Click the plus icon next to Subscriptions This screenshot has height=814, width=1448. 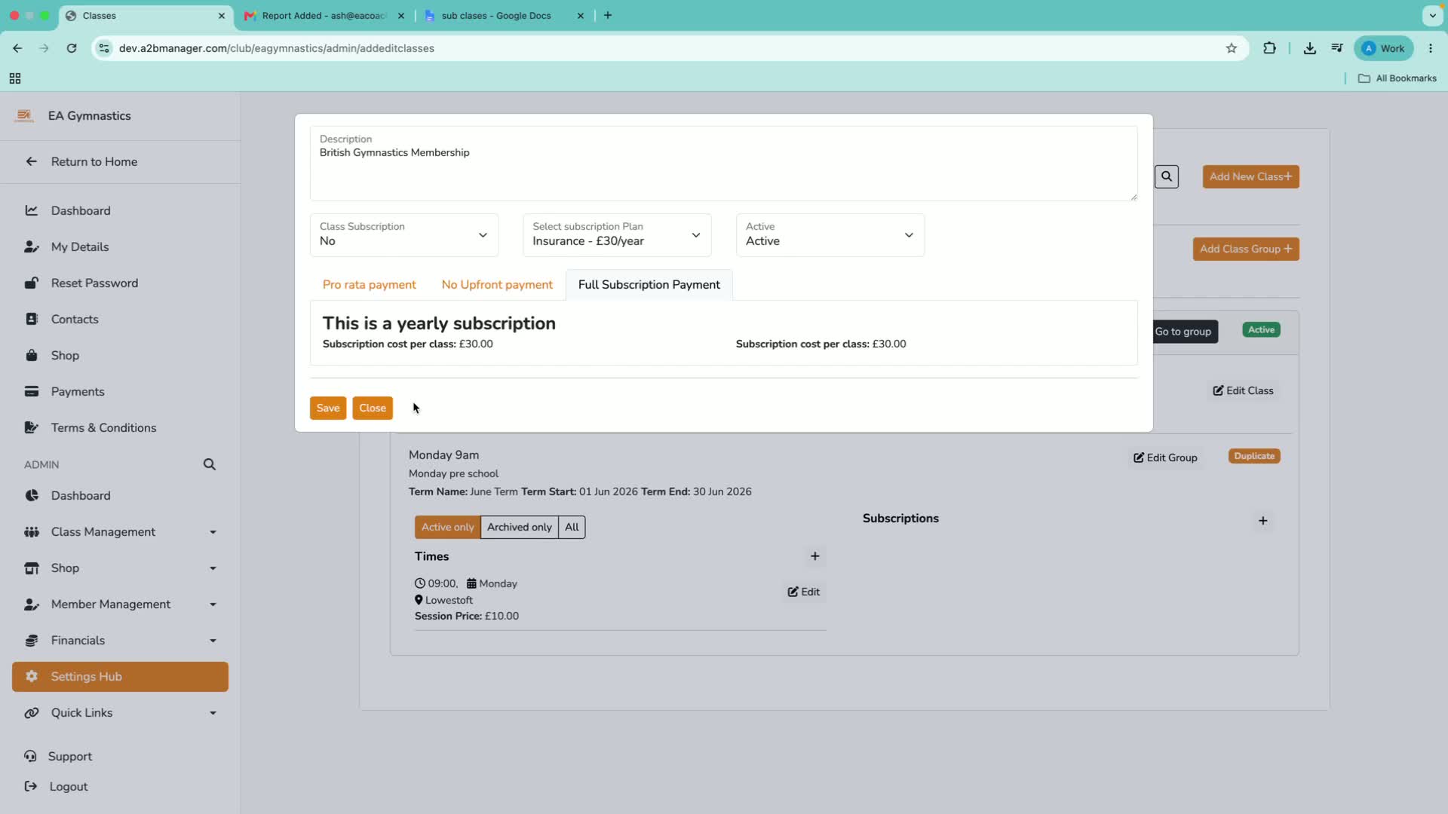coord(1262,521)
